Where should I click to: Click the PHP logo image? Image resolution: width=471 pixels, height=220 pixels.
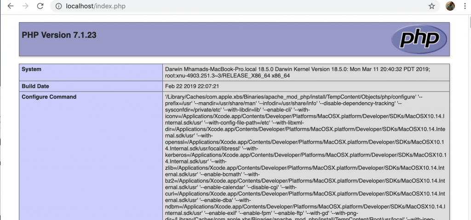(x=419, y=37)
